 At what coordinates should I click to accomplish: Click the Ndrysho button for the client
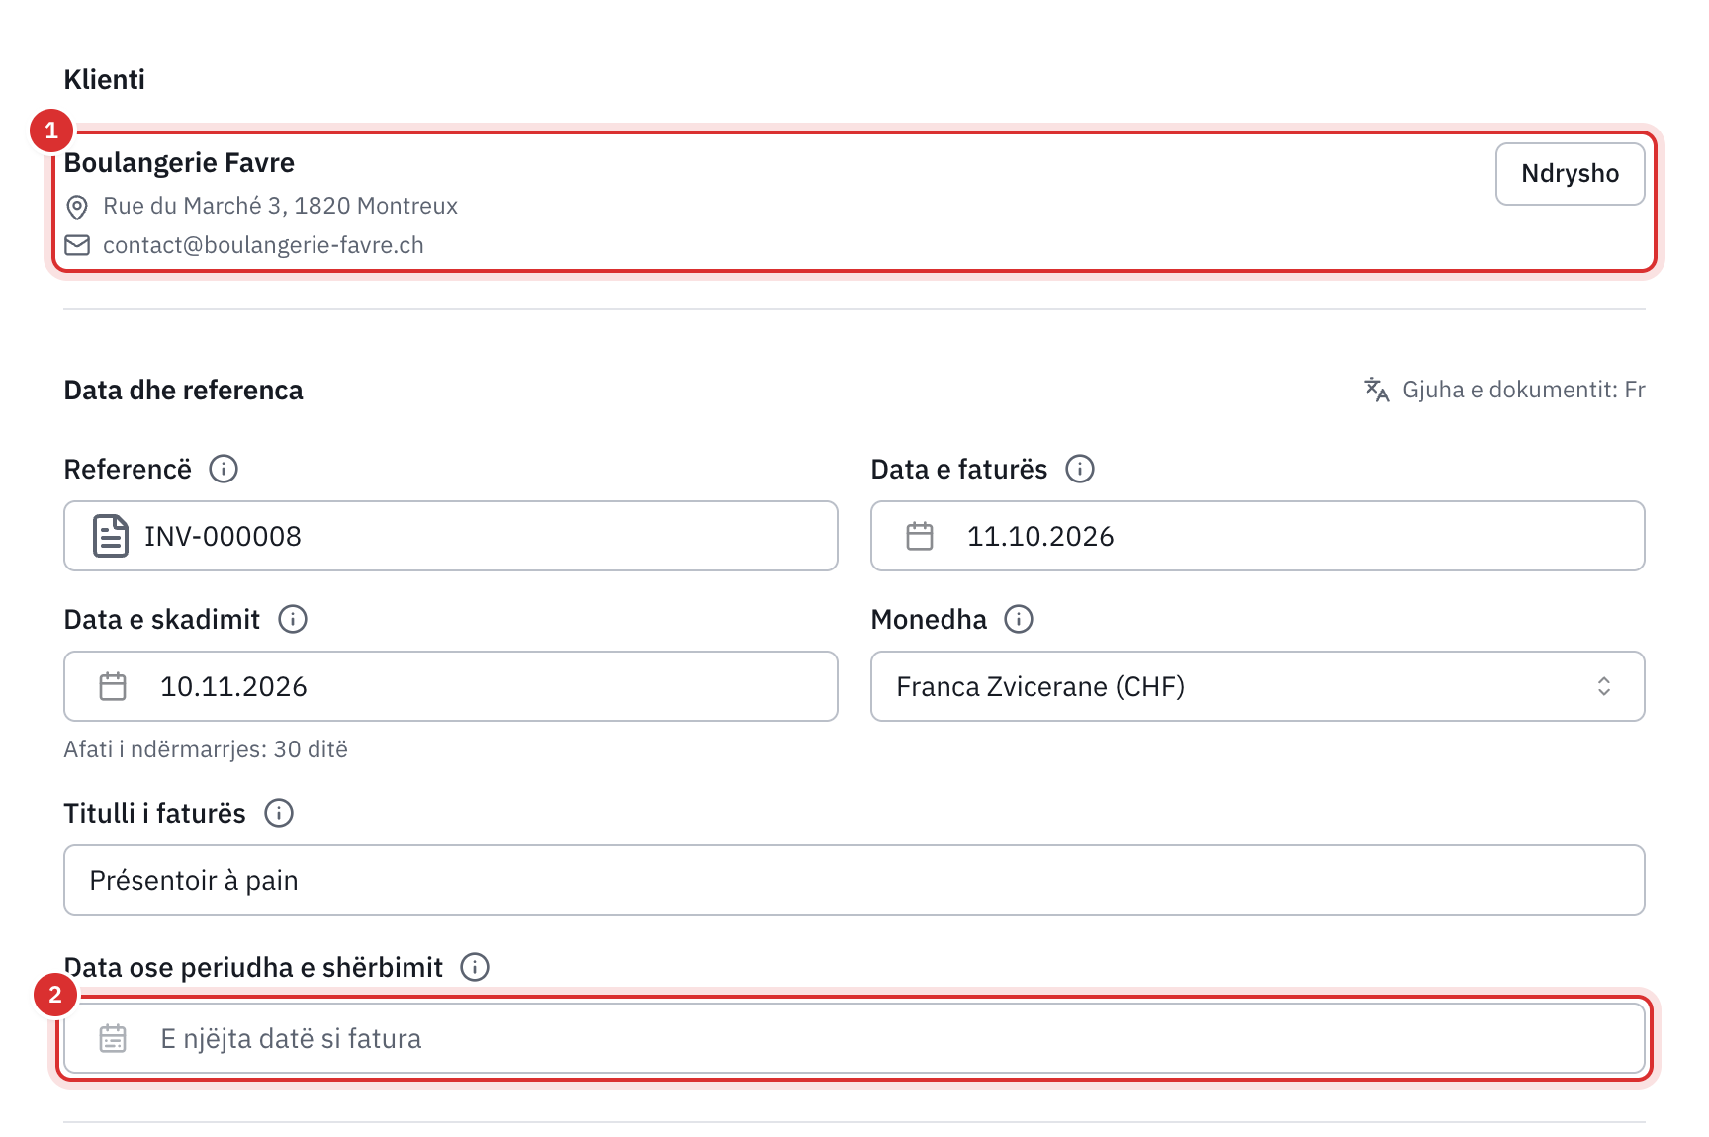pos(1570,174)
